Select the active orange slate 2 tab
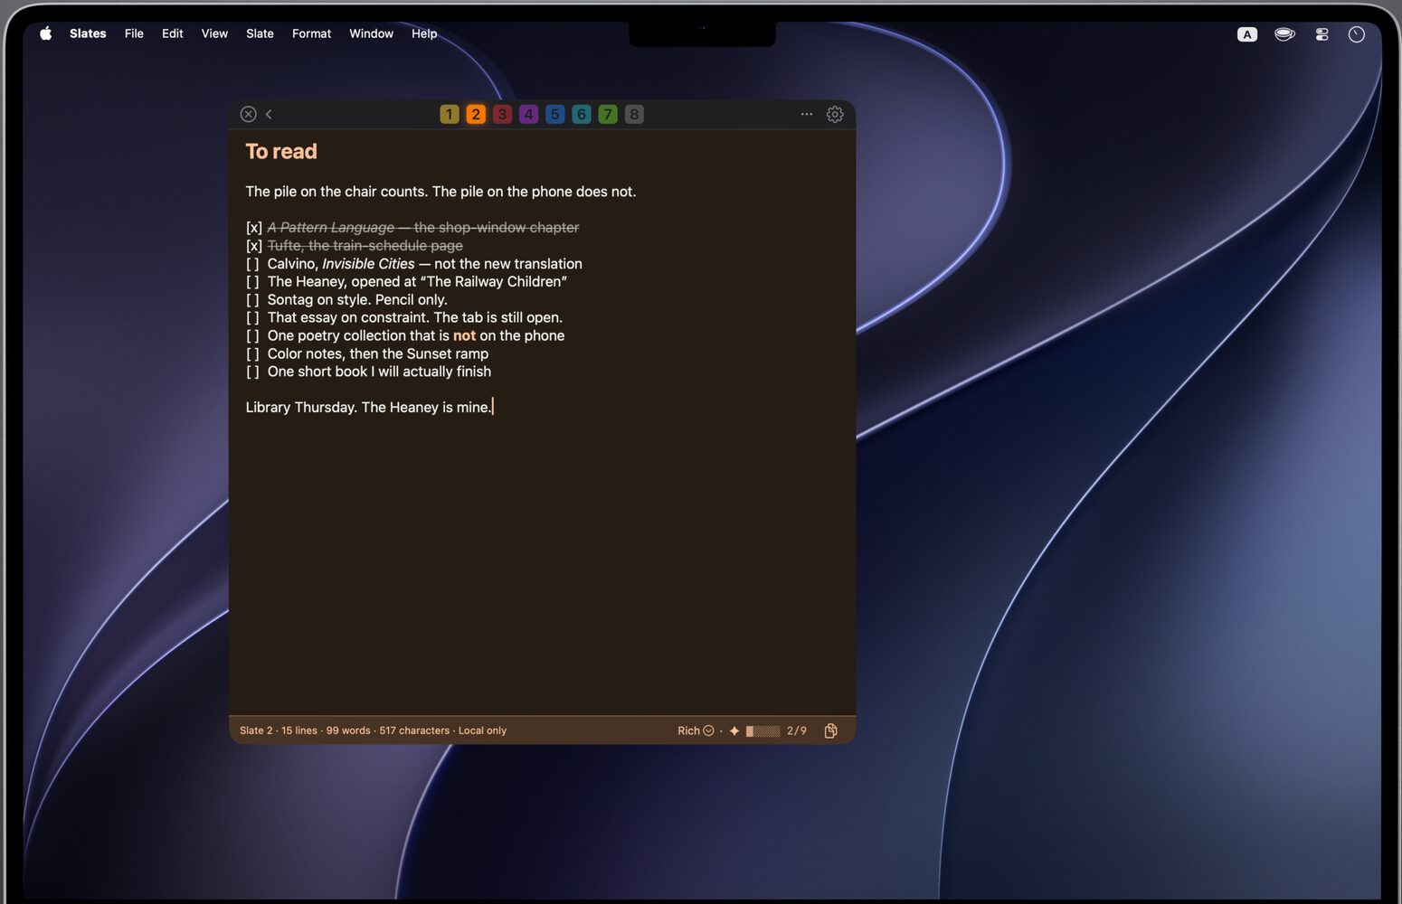Screen dimensions: 1402x904 pos(476,114)
